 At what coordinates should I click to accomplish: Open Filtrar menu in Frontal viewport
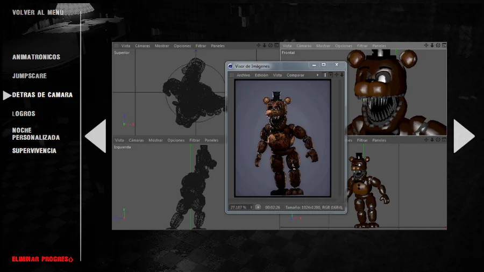(362, 46)
